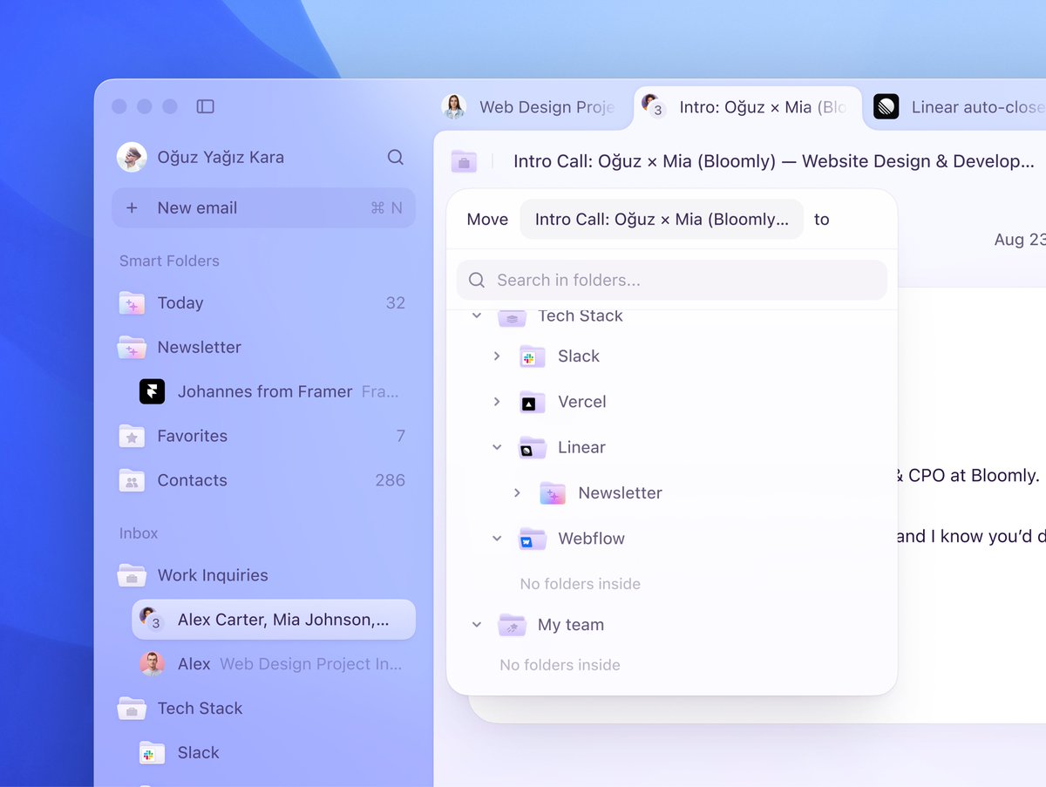Click Linear folder icon in move dialog
Viewport: 1046px width, 787px height.
532,448
